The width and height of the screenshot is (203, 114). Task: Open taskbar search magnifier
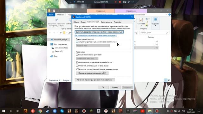[11, 111]
